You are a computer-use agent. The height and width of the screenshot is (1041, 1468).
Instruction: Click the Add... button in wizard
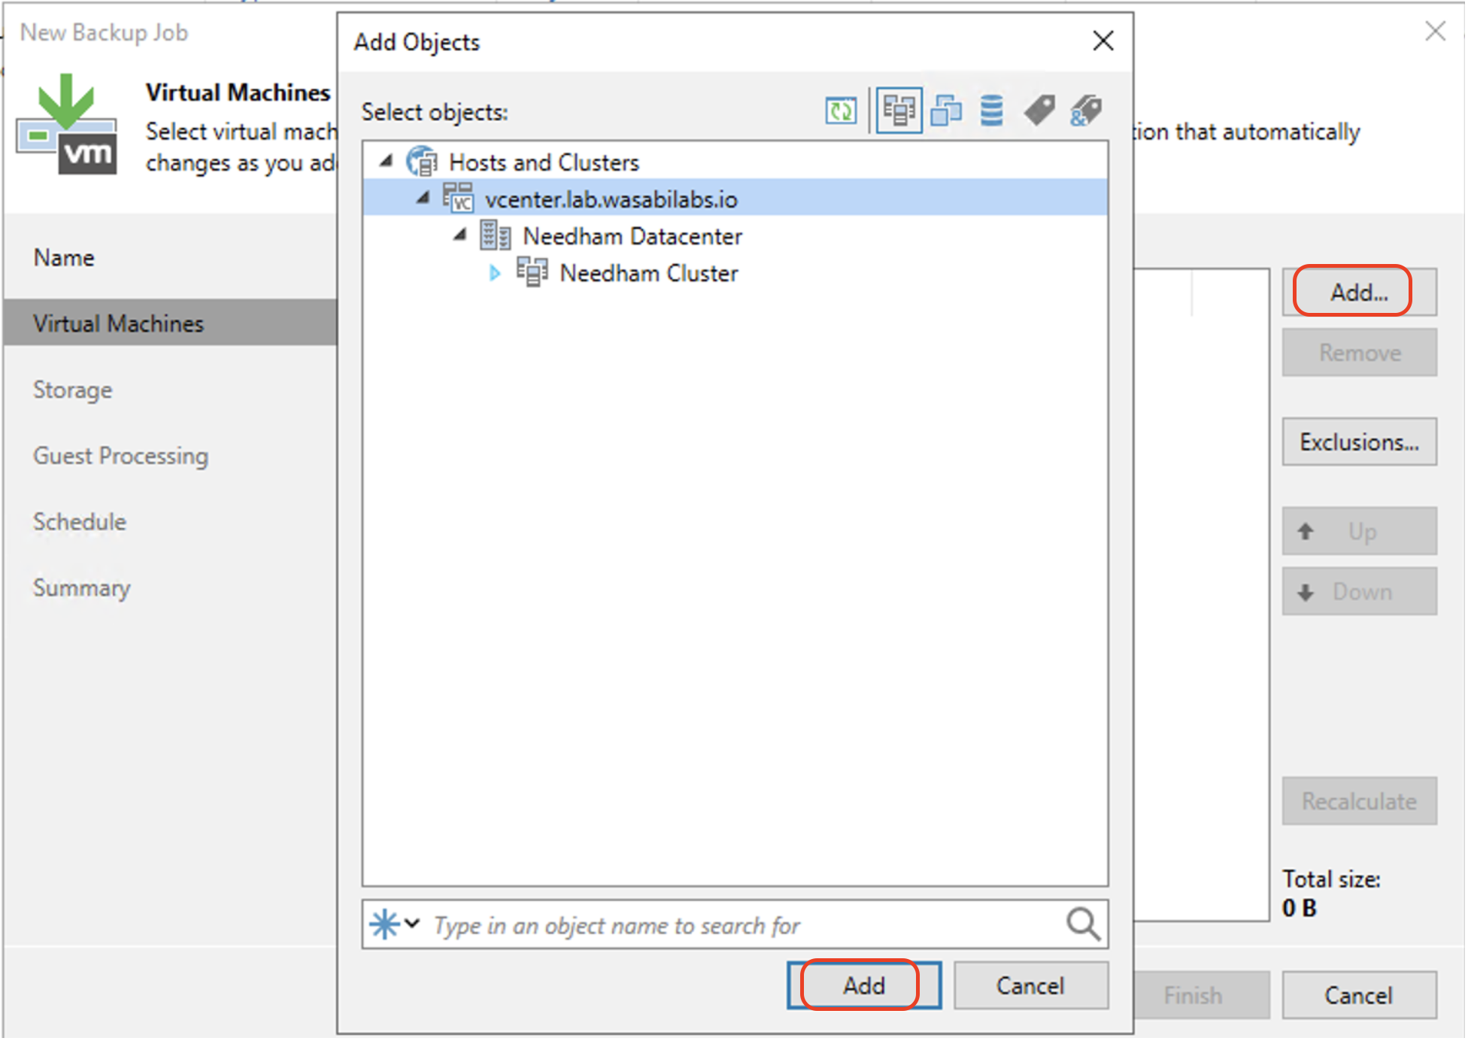[1360, 292]
